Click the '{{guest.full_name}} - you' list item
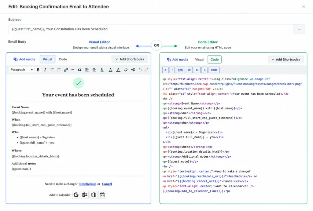The width and height of the screenshot is (313, 211). coord(37,143)
